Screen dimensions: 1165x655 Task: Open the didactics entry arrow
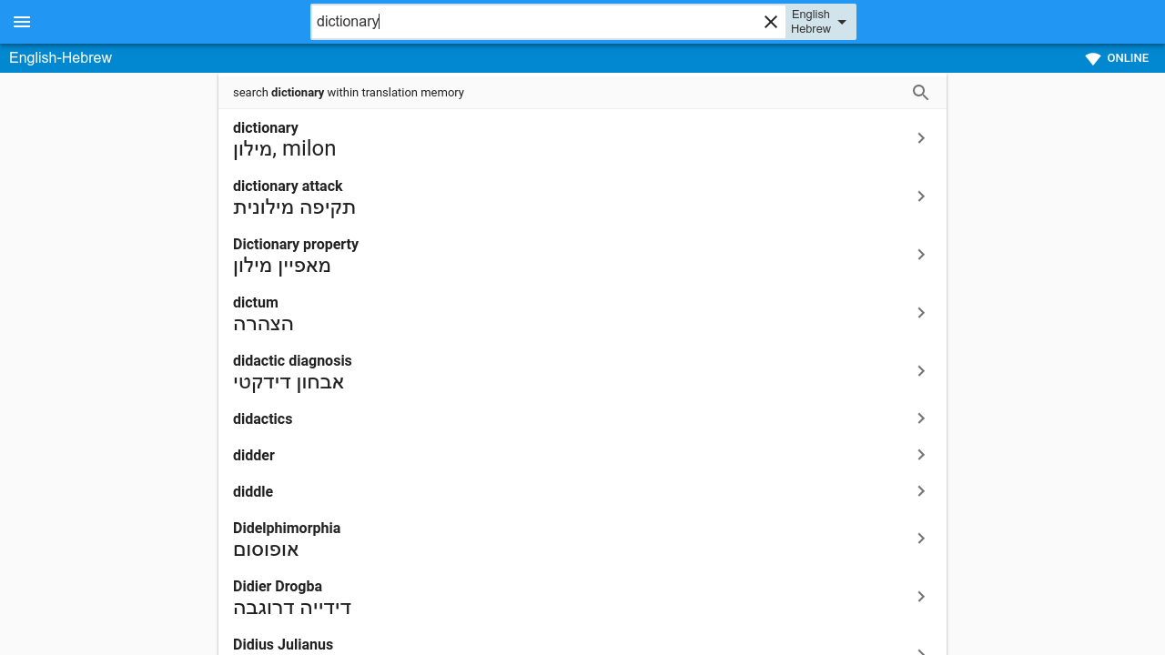921,418
